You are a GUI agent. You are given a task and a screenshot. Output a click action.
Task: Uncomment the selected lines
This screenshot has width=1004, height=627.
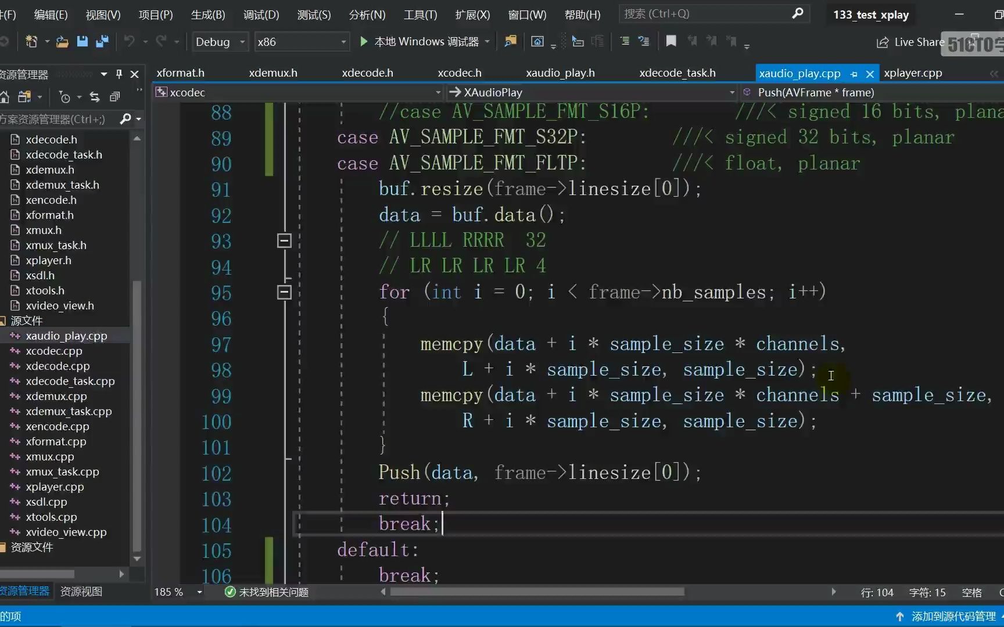[x=644, y=42]
